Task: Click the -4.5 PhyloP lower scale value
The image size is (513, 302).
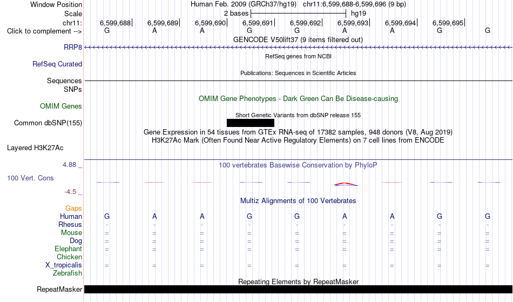Action: click(x=70, y=191)
